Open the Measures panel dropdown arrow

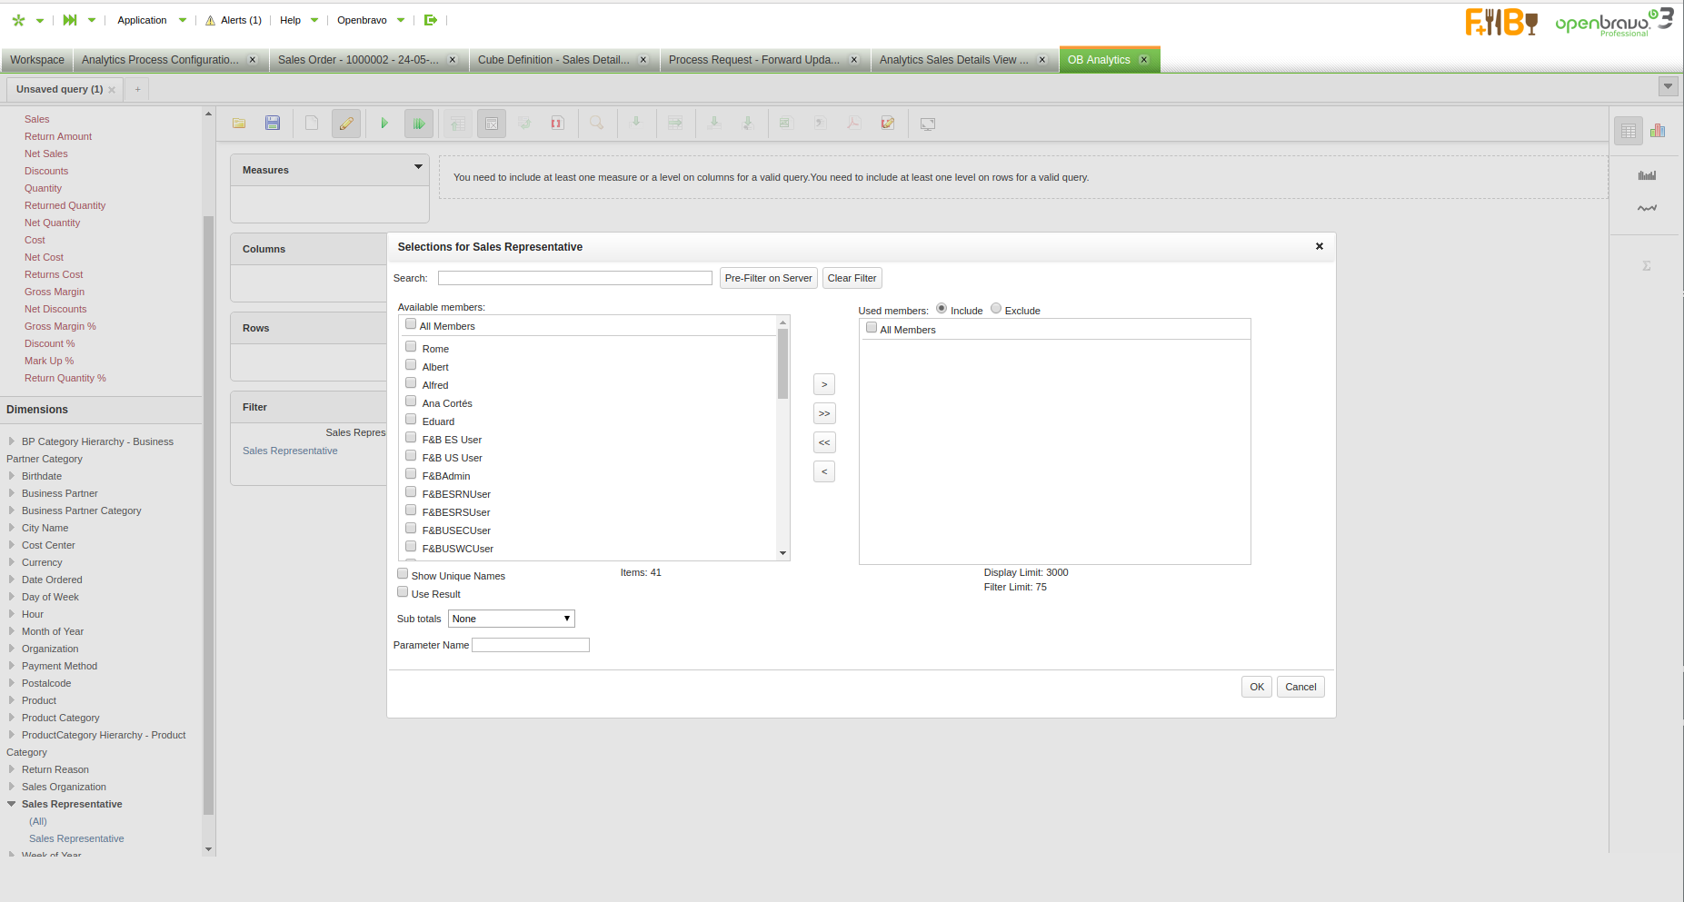pyautogui.click(x=418, y=167)
